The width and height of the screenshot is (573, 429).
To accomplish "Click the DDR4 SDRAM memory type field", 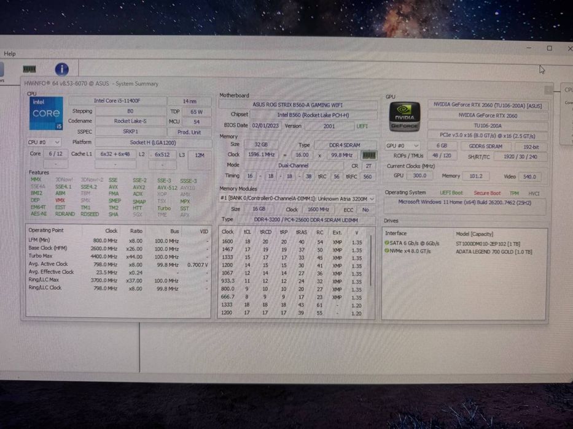I will (x=345, y=145).
